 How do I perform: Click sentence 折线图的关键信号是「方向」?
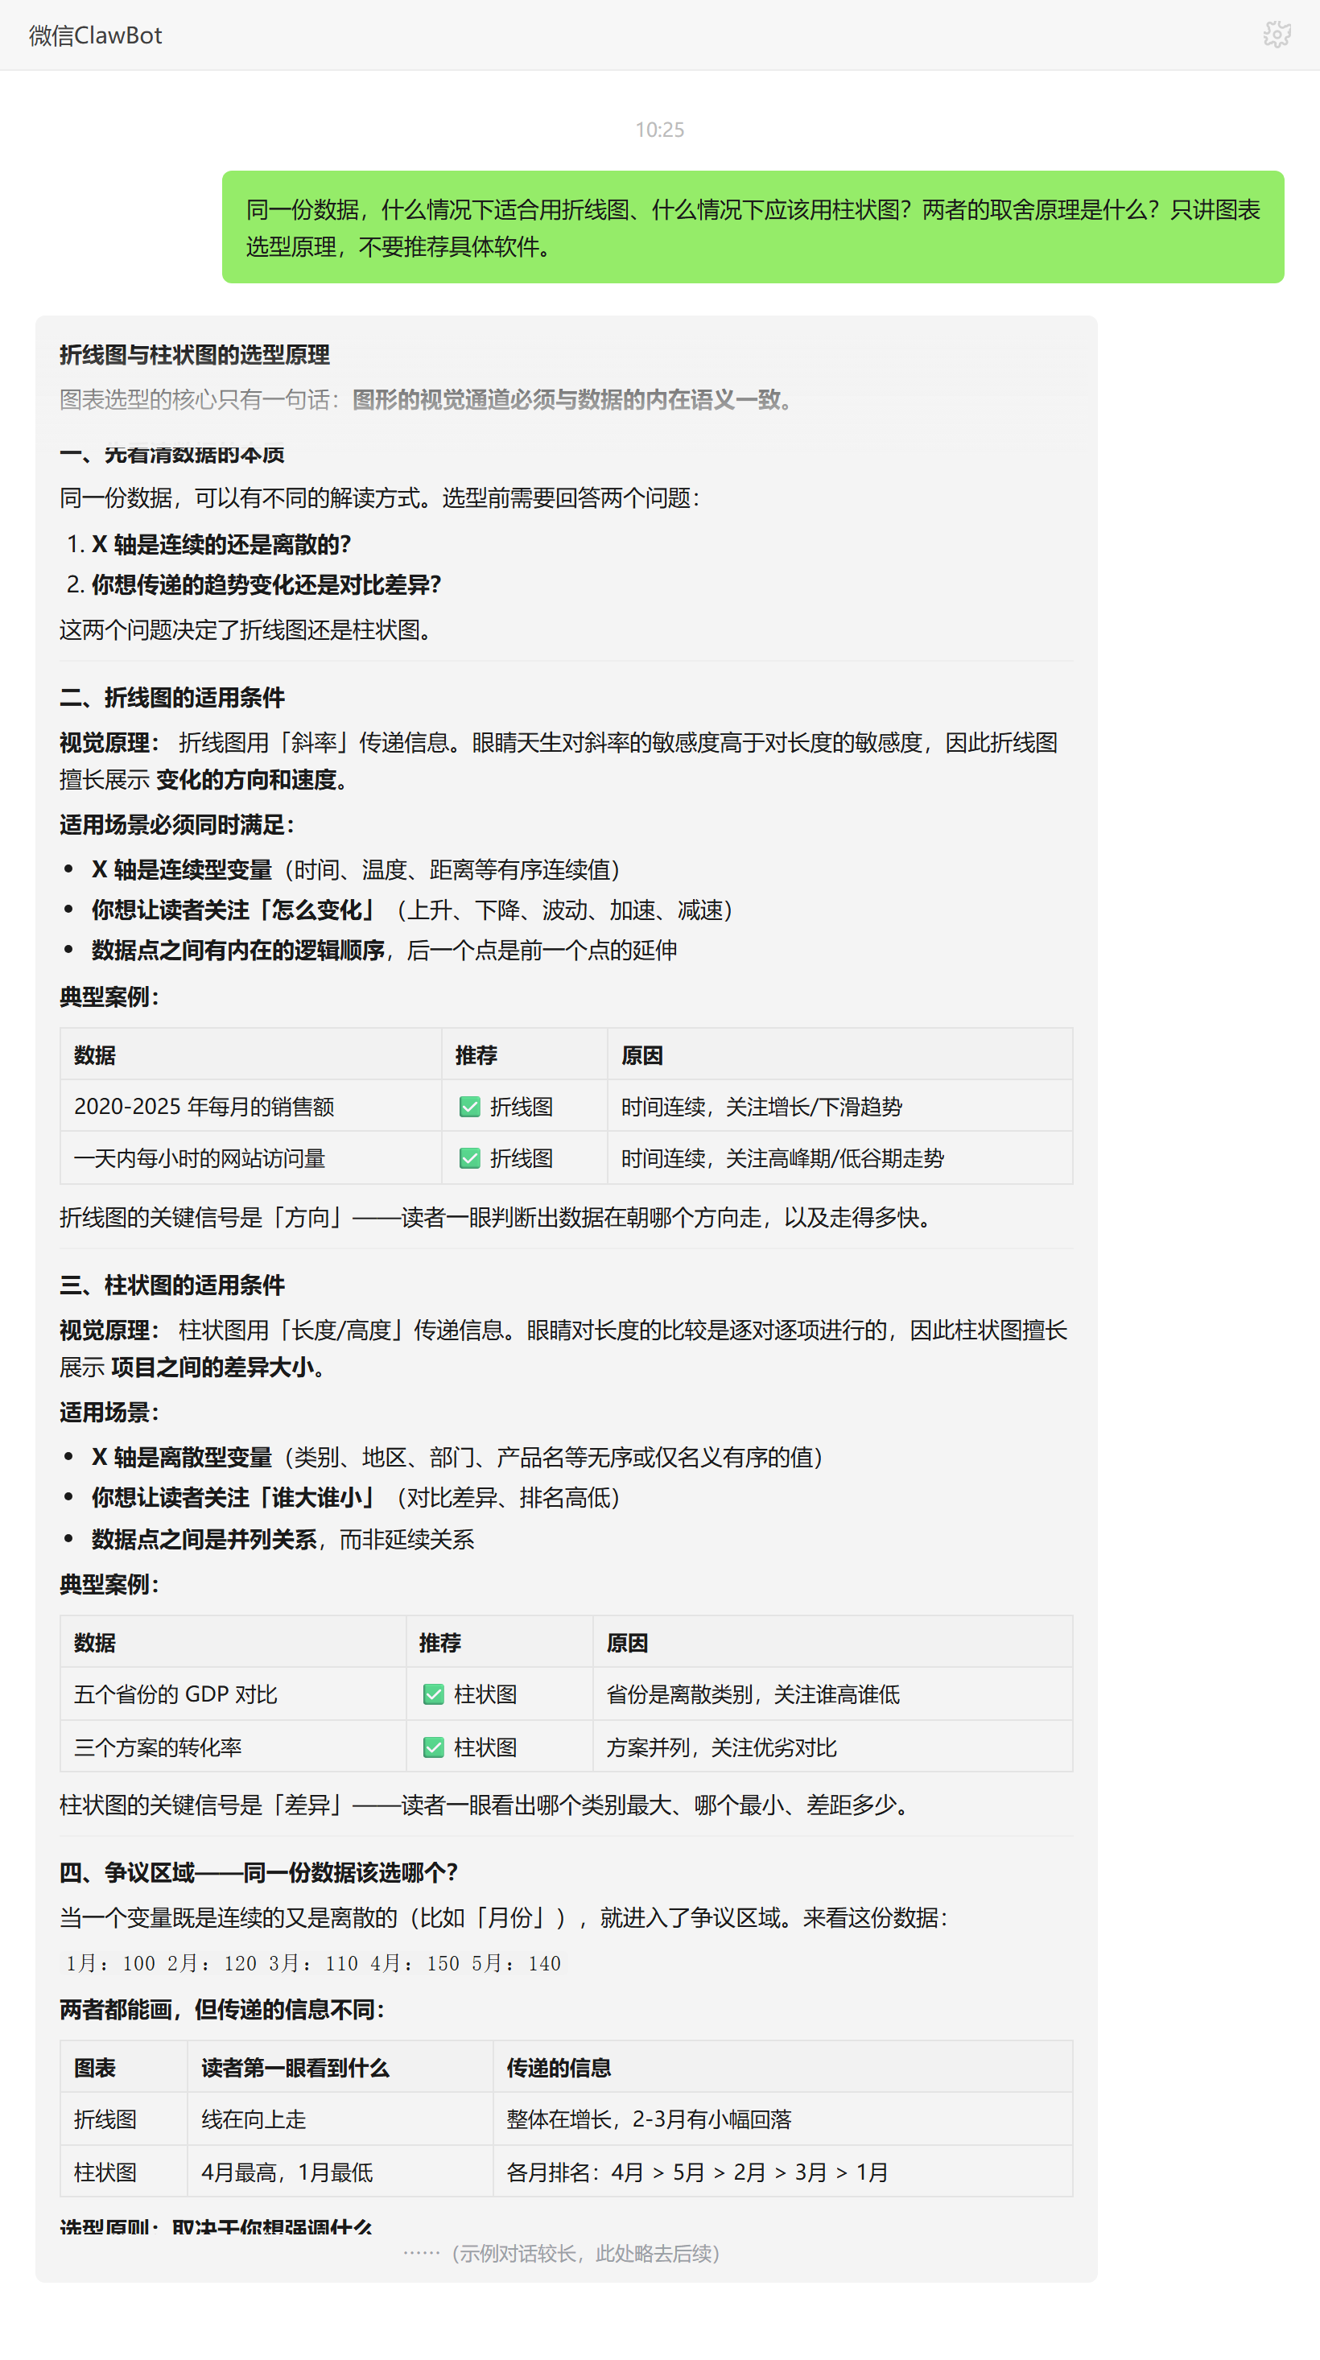[497, 1217]
